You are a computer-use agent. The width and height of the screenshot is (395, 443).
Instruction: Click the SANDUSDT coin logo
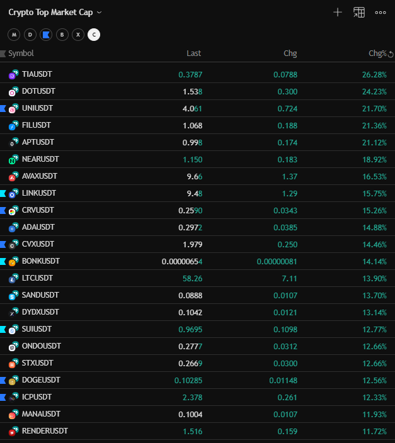click(x=13, y=295)
